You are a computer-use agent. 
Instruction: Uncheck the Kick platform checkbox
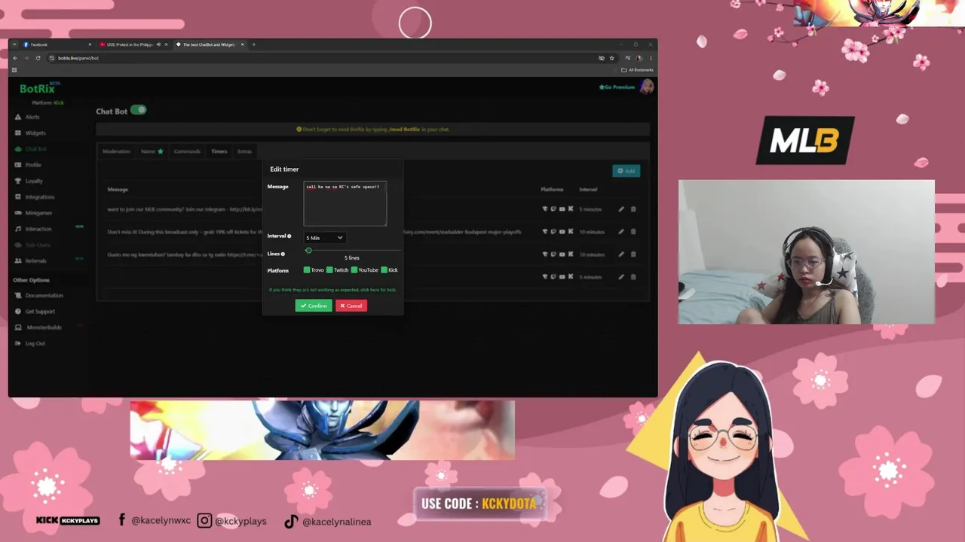tap(384, 269)
